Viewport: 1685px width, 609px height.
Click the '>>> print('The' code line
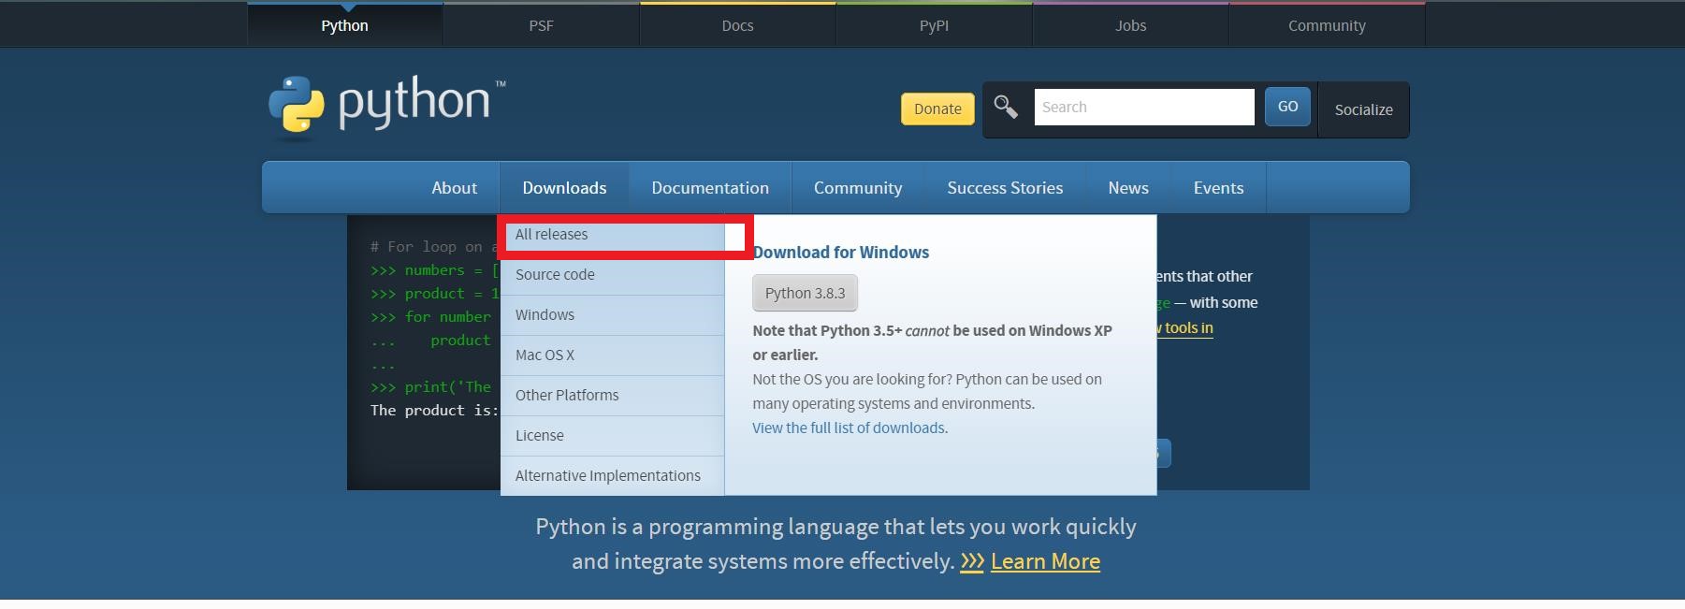[430, 386]
